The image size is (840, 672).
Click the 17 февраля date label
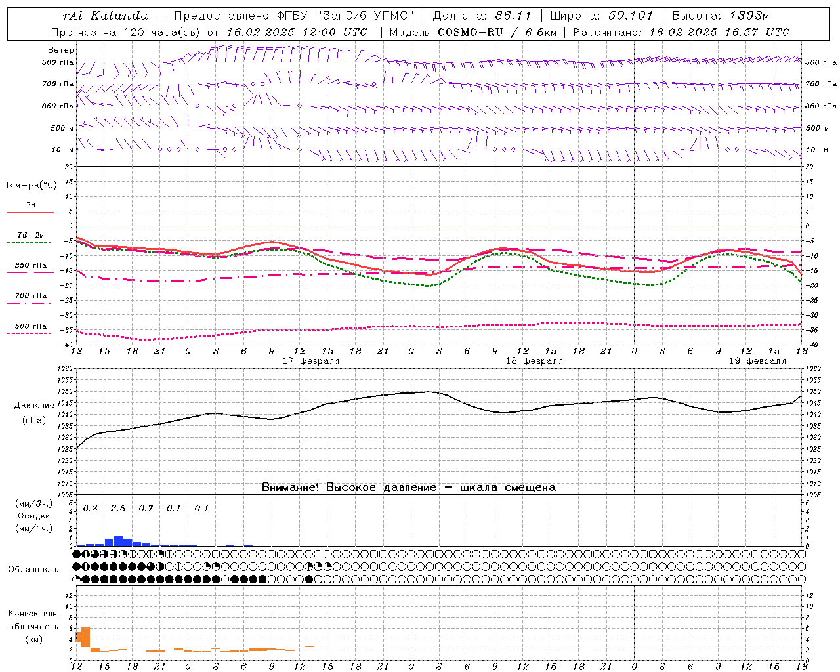click(x=311, y=361)
